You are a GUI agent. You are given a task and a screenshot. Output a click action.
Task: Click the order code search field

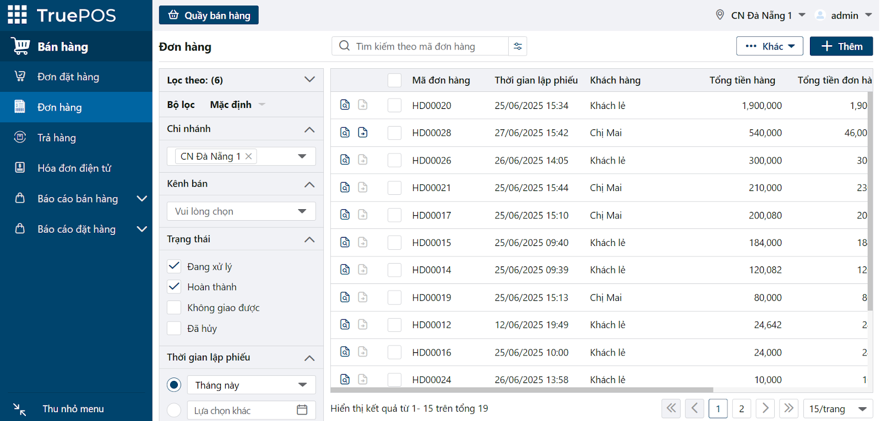tap(429, 46)
